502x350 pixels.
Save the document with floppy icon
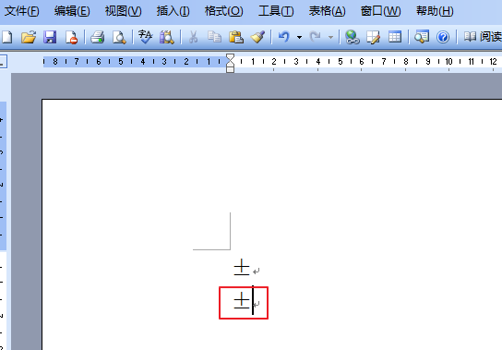50,37
